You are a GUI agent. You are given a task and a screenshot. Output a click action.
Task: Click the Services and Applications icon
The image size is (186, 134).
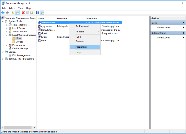pos(7,59)
